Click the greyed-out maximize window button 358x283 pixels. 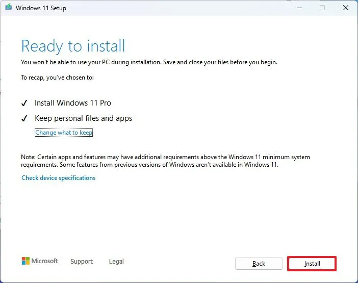tap(322, 8)
